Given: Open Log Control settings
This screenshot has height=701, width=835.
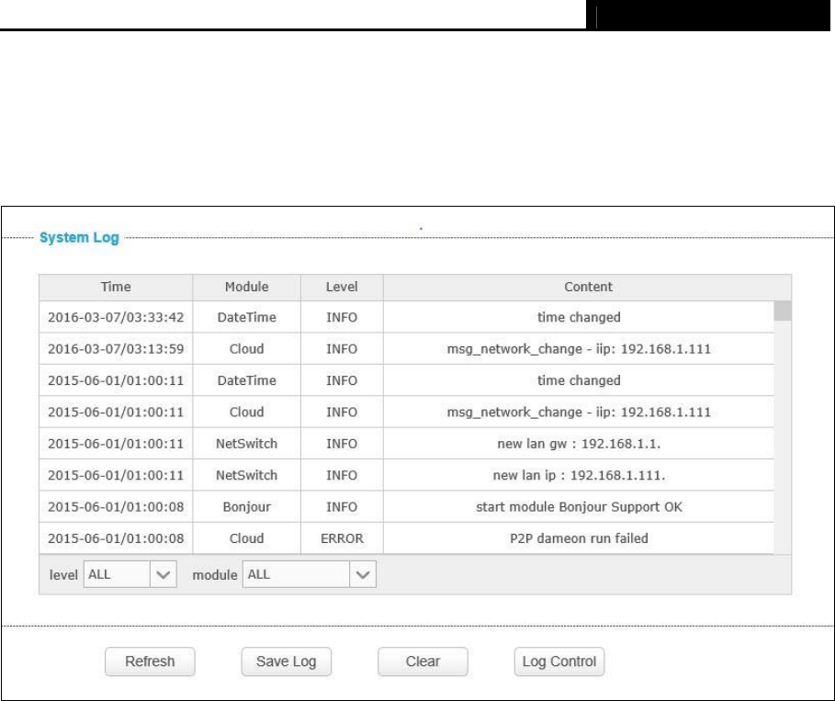Looking at the screenshot, I should [x=559, y=661].
